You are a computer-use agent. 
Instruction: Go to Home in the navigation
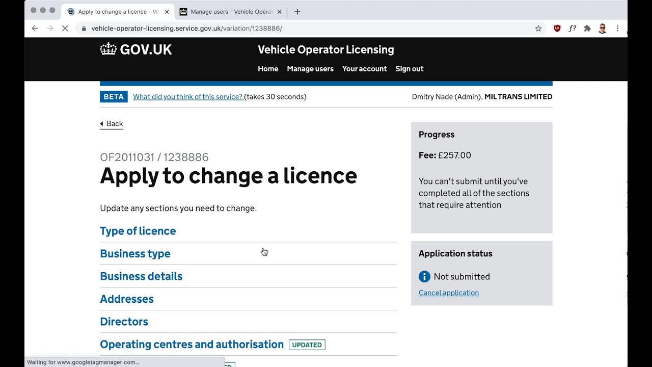point(268,69)
